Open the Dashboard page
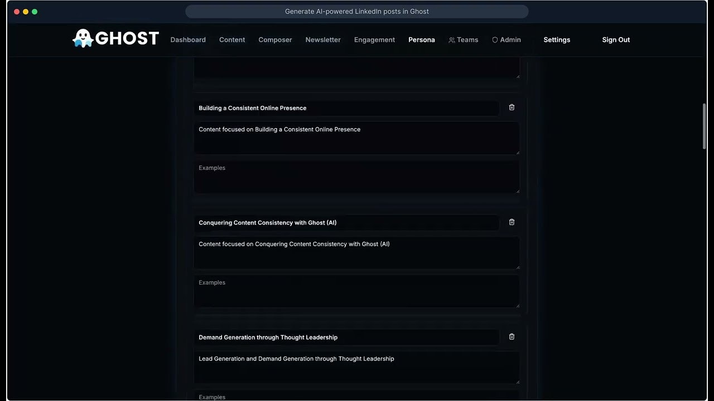The height and width of the screenshot is (401, 714). 188,40
